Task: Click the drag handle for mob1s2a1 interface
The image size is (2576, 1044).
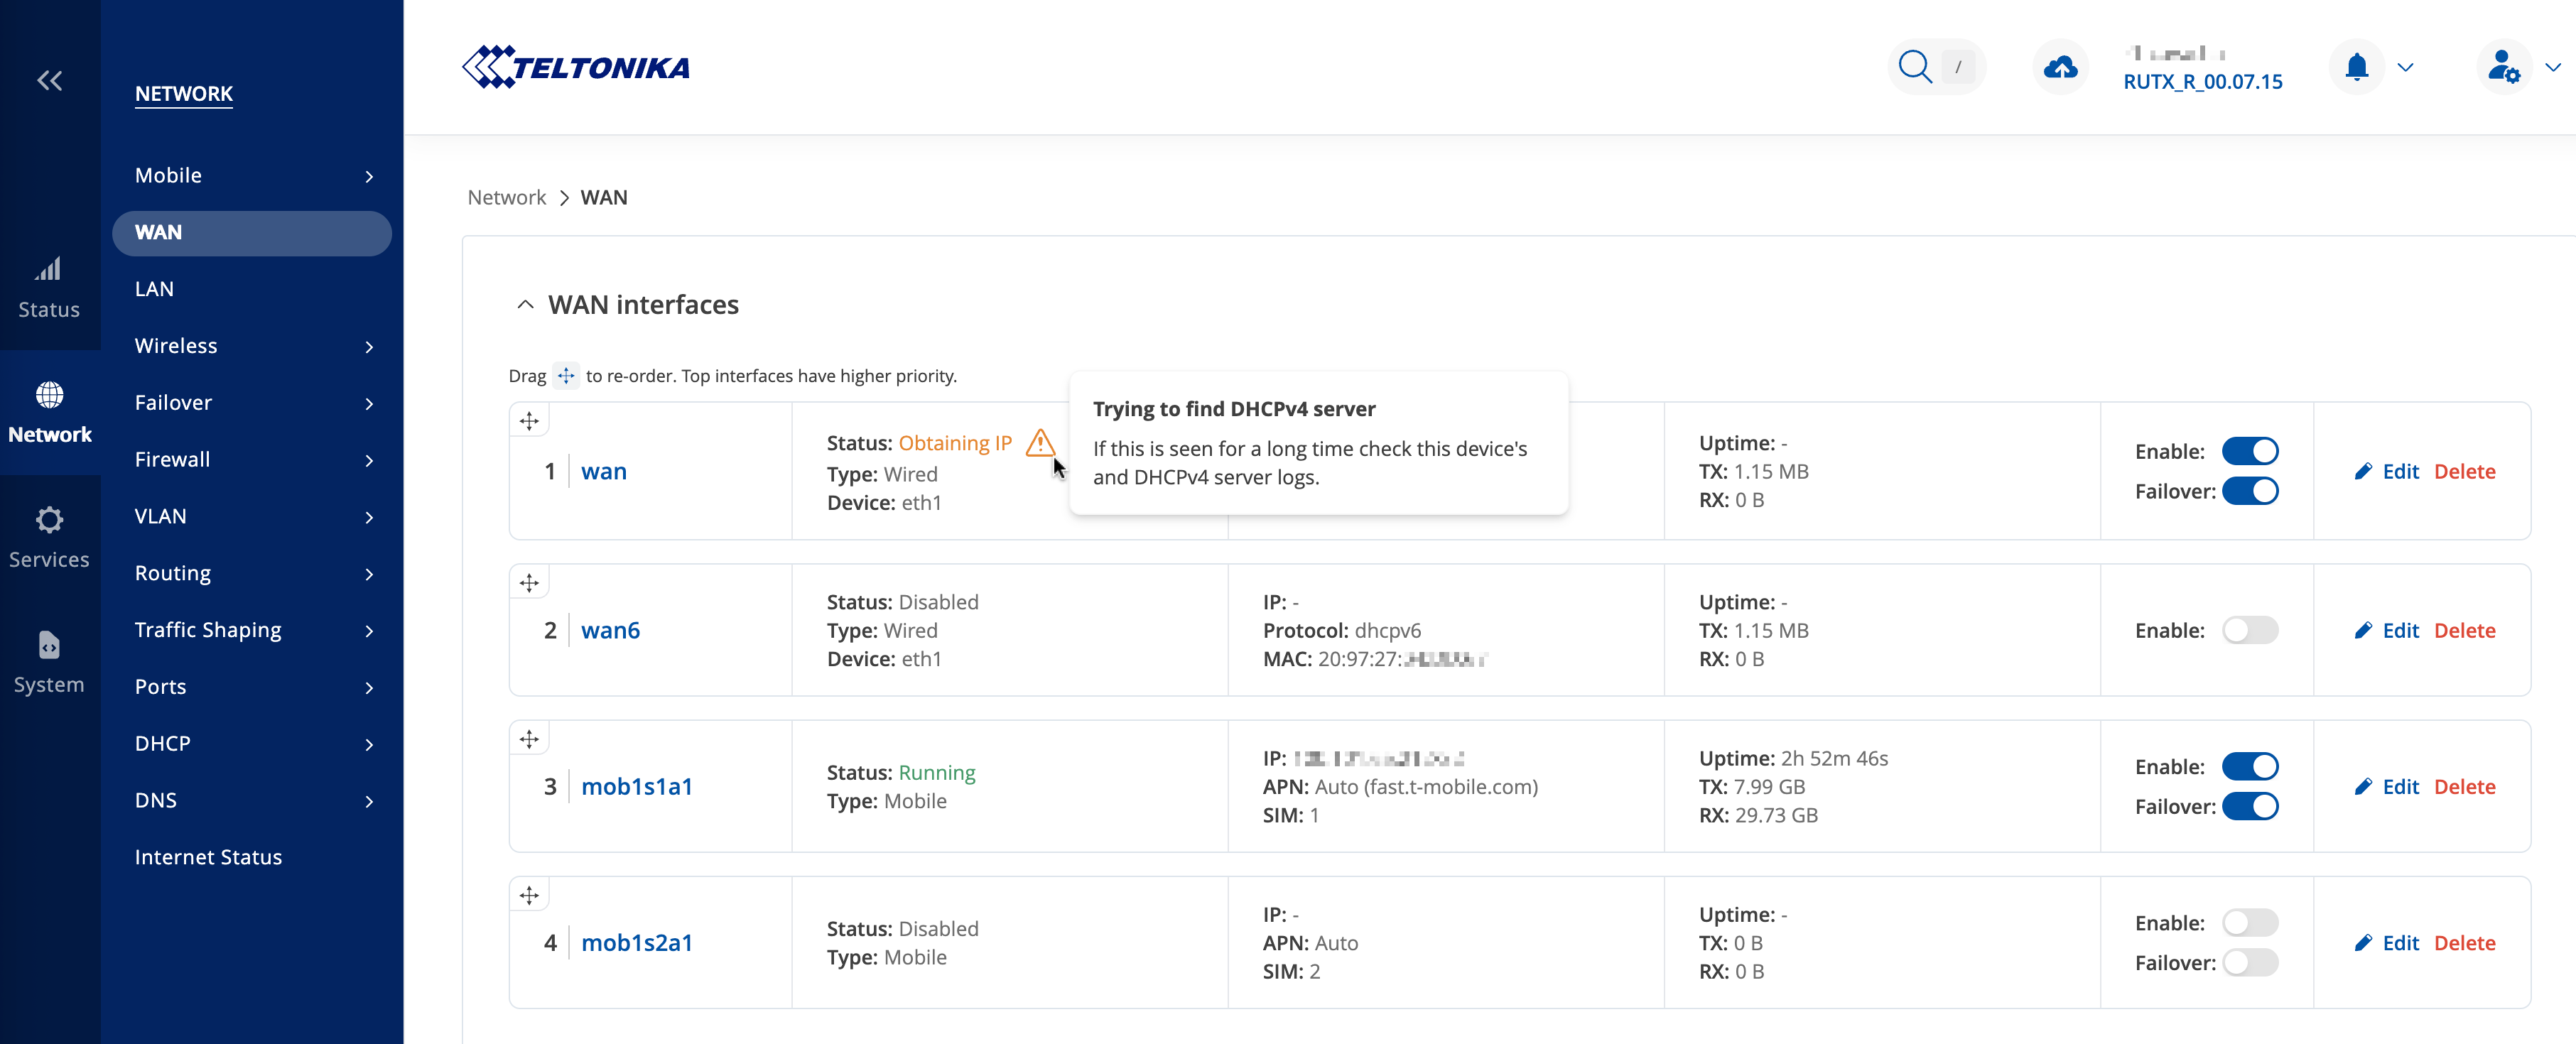Action: 529,895
